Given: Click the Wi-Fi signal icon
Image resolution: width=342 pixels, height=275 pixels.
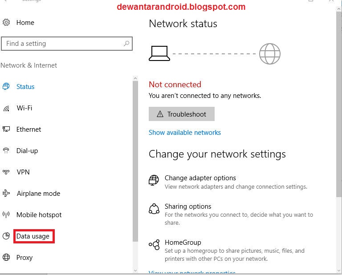Looking at the screenshot, I should [x=6, y=108].
